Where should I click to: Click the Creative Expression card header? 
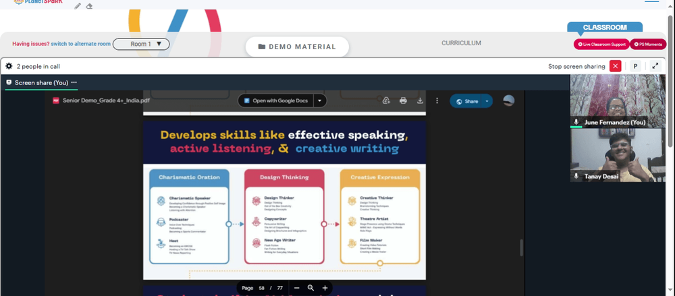pos(379,177)
